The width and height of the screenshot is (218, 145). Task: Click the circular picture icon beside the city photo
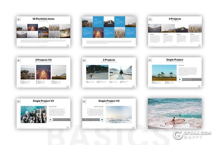[50, 120]
